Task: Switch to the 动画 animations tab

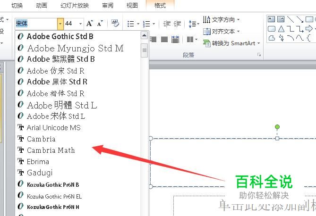Action: [x=42, y=6]
